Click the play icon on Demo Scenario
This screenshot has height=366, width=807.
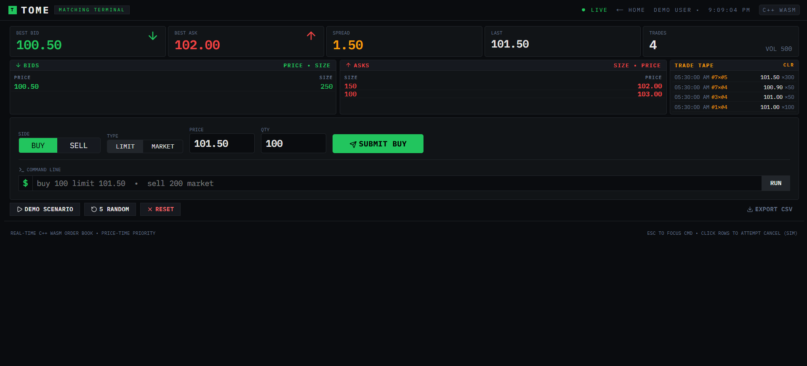tap(19, 209)
